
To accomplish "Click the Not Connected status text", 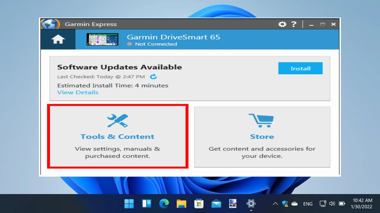I will 156,44.
